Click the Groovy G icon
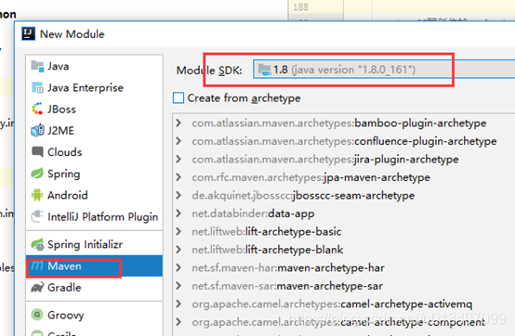The width and height of the screenshot is (515, 336). (x=37, y=315)
